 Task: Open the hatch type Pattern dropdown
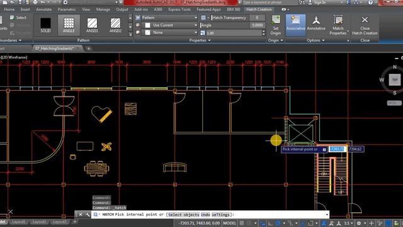coord(169,18)
